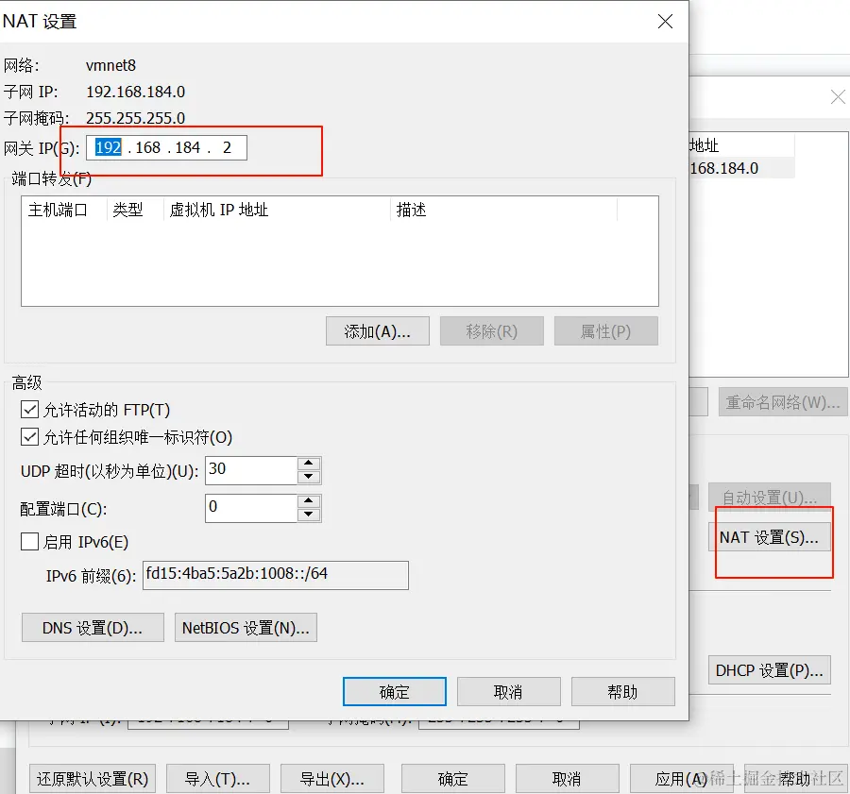Click the 配置端口(C) value field
This screenshot has height=794, width=850.
(251, 508)
